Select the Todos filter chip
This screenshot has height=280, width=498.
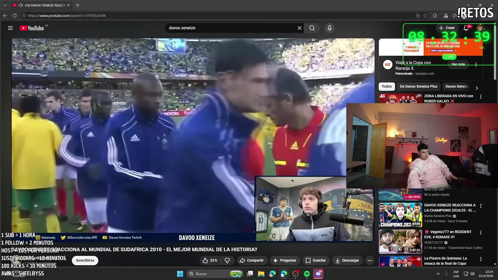point(387,86)
